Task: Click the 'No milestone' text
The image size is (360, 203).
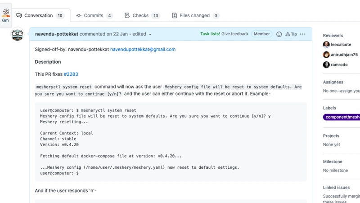Action: [335, 171]
